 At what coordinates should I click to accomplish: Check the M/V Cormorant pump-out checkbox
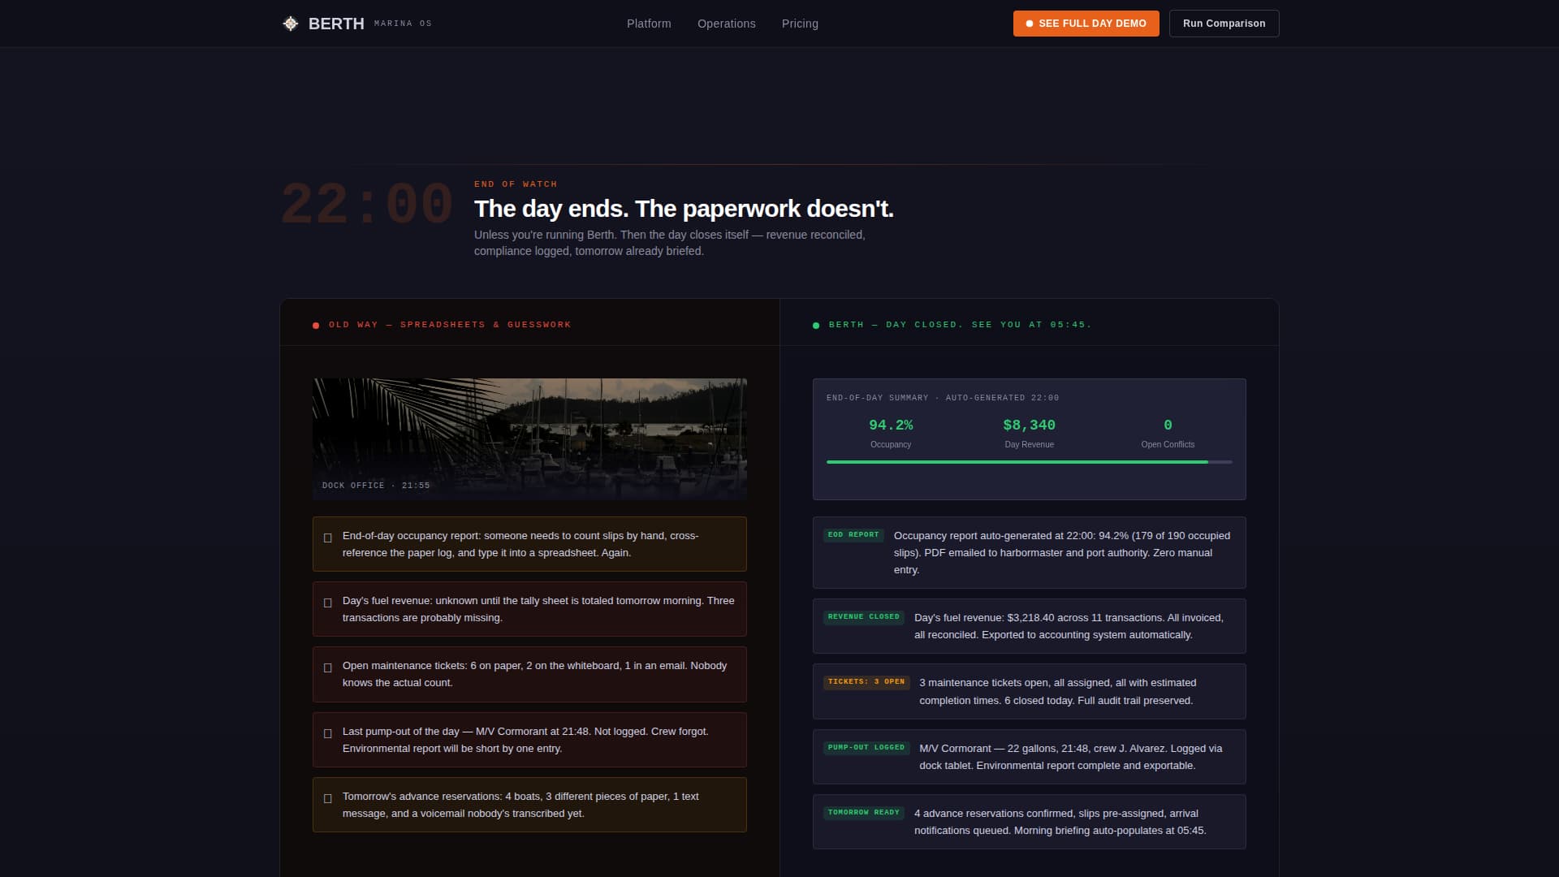(x=327, y=732)
